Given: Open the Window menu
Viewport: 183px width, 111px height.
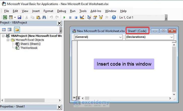Looking at the screenshot, I should 110,11.
